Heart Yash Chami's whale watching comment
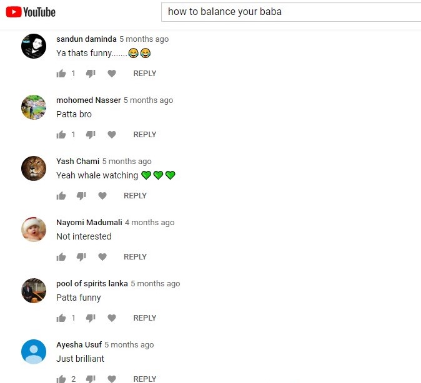421x383 pixels. pos(102,196)
